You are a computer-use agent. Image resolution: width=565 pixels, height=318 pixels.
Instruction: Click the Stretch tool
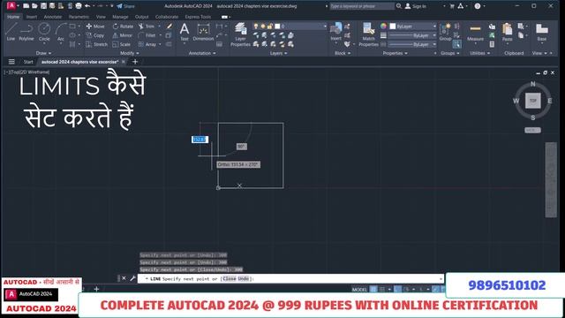coord(96,44)
